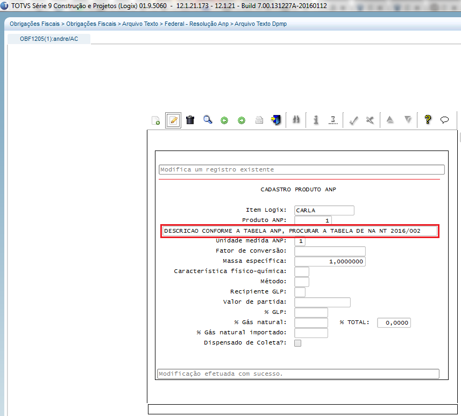Image resolution: width=461 pixels, height=416 pixels.
Task: Click the exit door icon
Action: (276, 120)
